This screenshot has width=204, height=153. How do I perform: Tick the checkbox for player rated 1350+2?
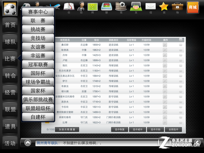click(181, 117)
